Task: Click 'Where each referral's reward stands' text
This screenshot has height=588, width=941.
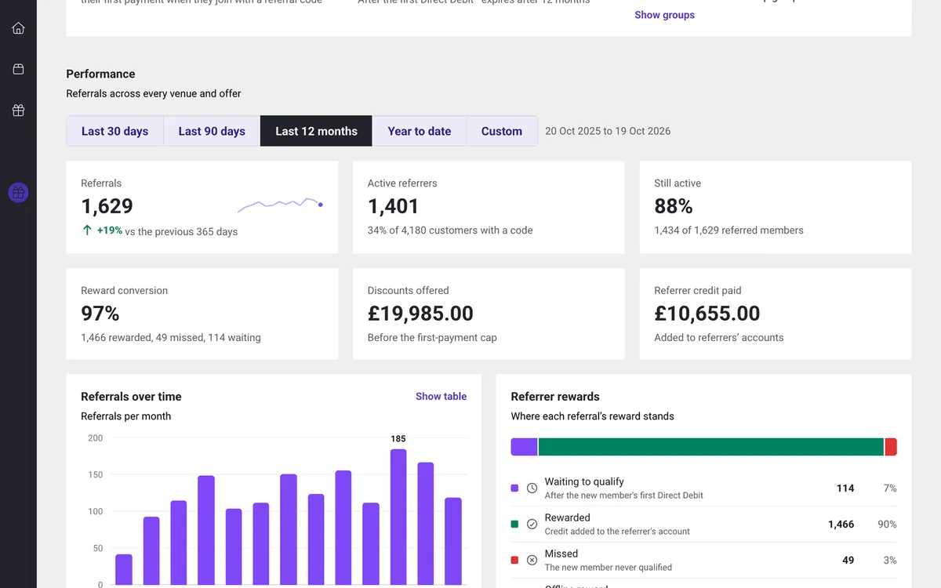Action: [592, 416]
